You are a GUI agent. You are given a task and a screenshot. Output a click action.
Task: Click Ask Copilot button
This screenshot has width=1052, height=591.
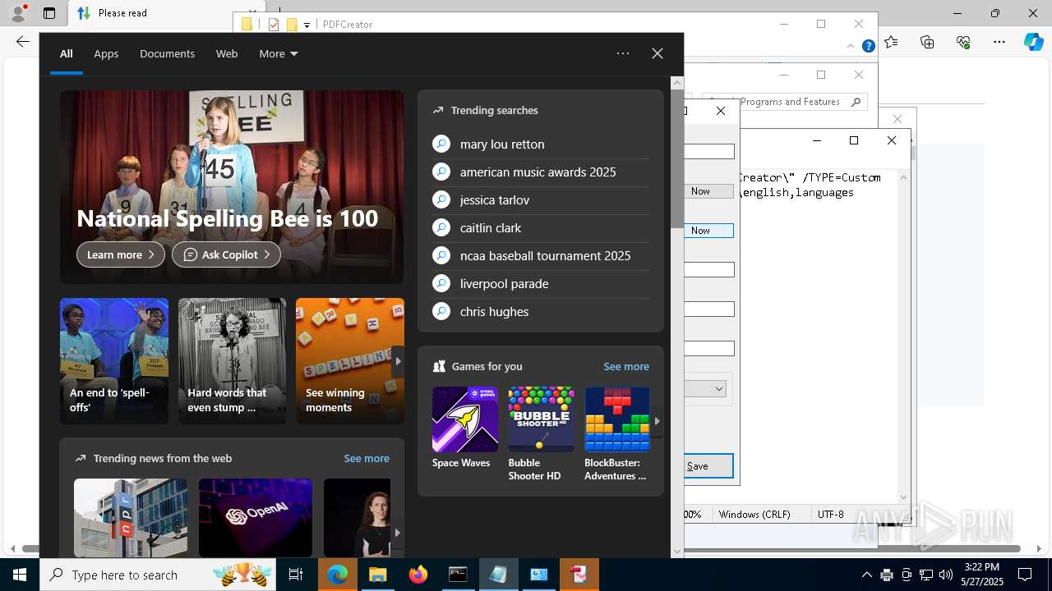tap(226, 254)
